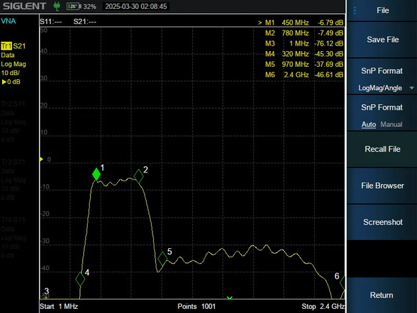Click the 10 dB/ scale setting
Screen dimensions: 417x313
10,73
